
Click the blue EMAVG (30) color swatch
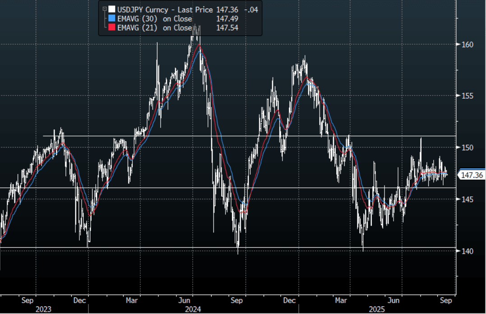[x=111, y=18]
